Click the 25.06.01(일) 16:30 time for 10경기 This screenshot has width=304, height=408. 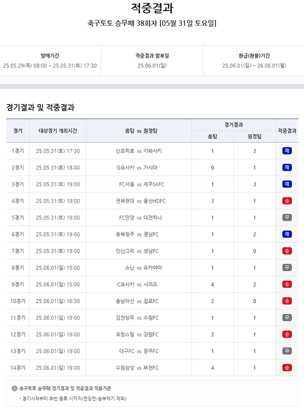[x=58, y=301]
